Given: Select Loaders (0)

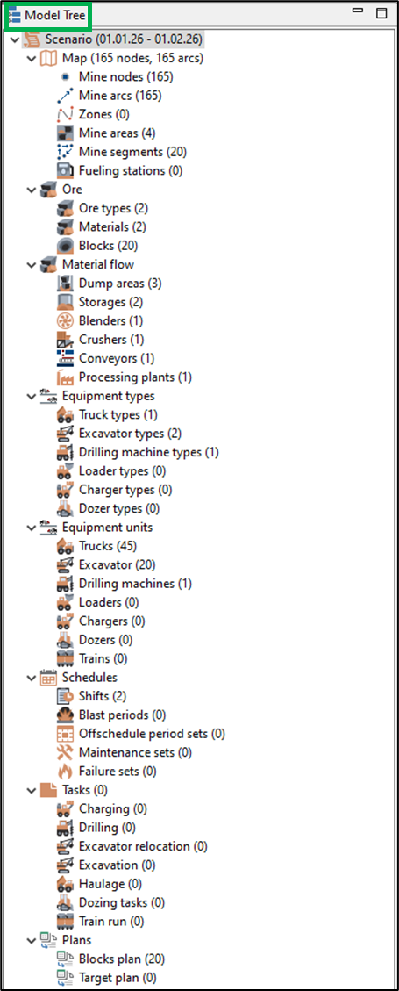Looking at the screenshot, I should pos(110,602).
